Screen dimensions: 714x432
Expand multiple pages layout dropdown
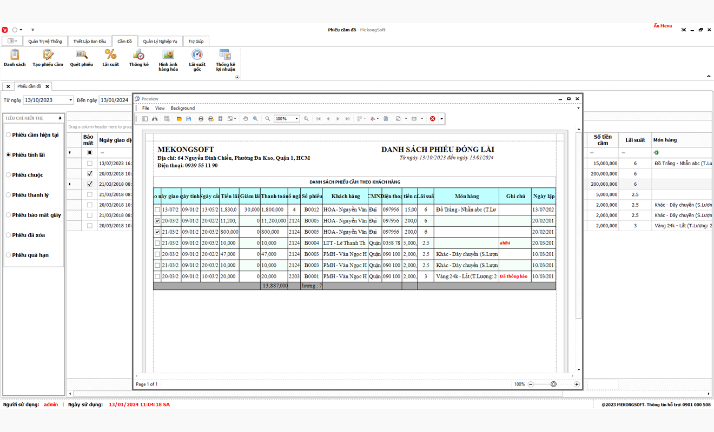click(x=365, y=119)
